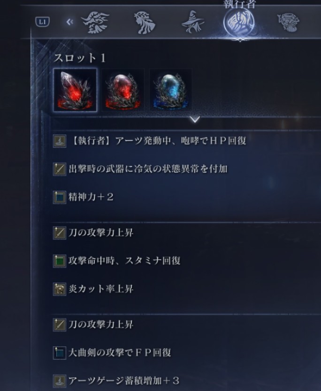This screenshot has width=321, height=391.
Task: Select the red crystal relic in Slot 1
Action: (75, 90)
